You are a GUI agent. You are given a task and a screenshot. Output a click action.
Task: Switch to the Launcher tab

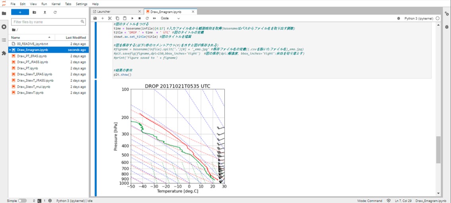click(x=104, y=12)
